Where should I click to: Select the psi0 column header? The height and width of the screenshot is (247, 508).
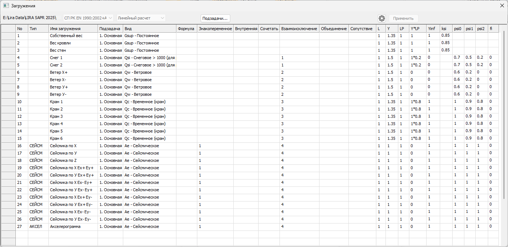458,29
